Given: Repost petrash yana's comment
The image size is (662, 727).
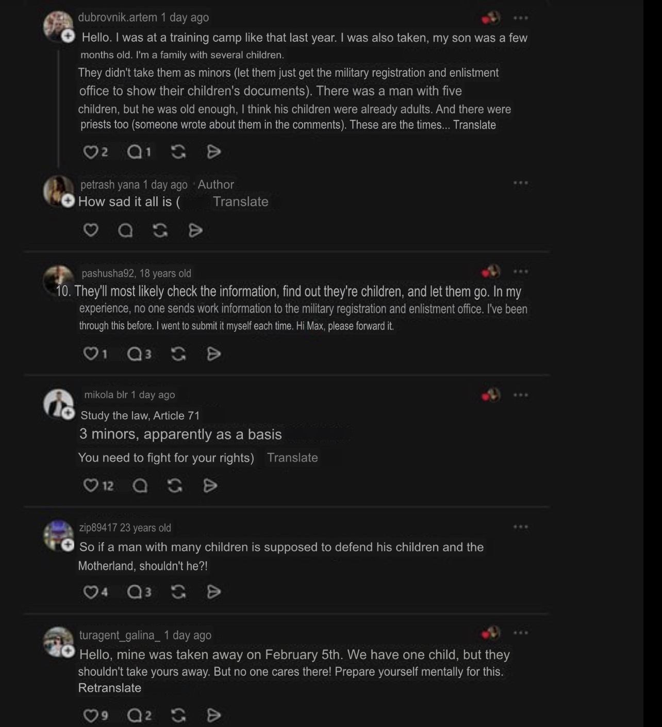Looking at the screenshot, I should click(160, 230).
